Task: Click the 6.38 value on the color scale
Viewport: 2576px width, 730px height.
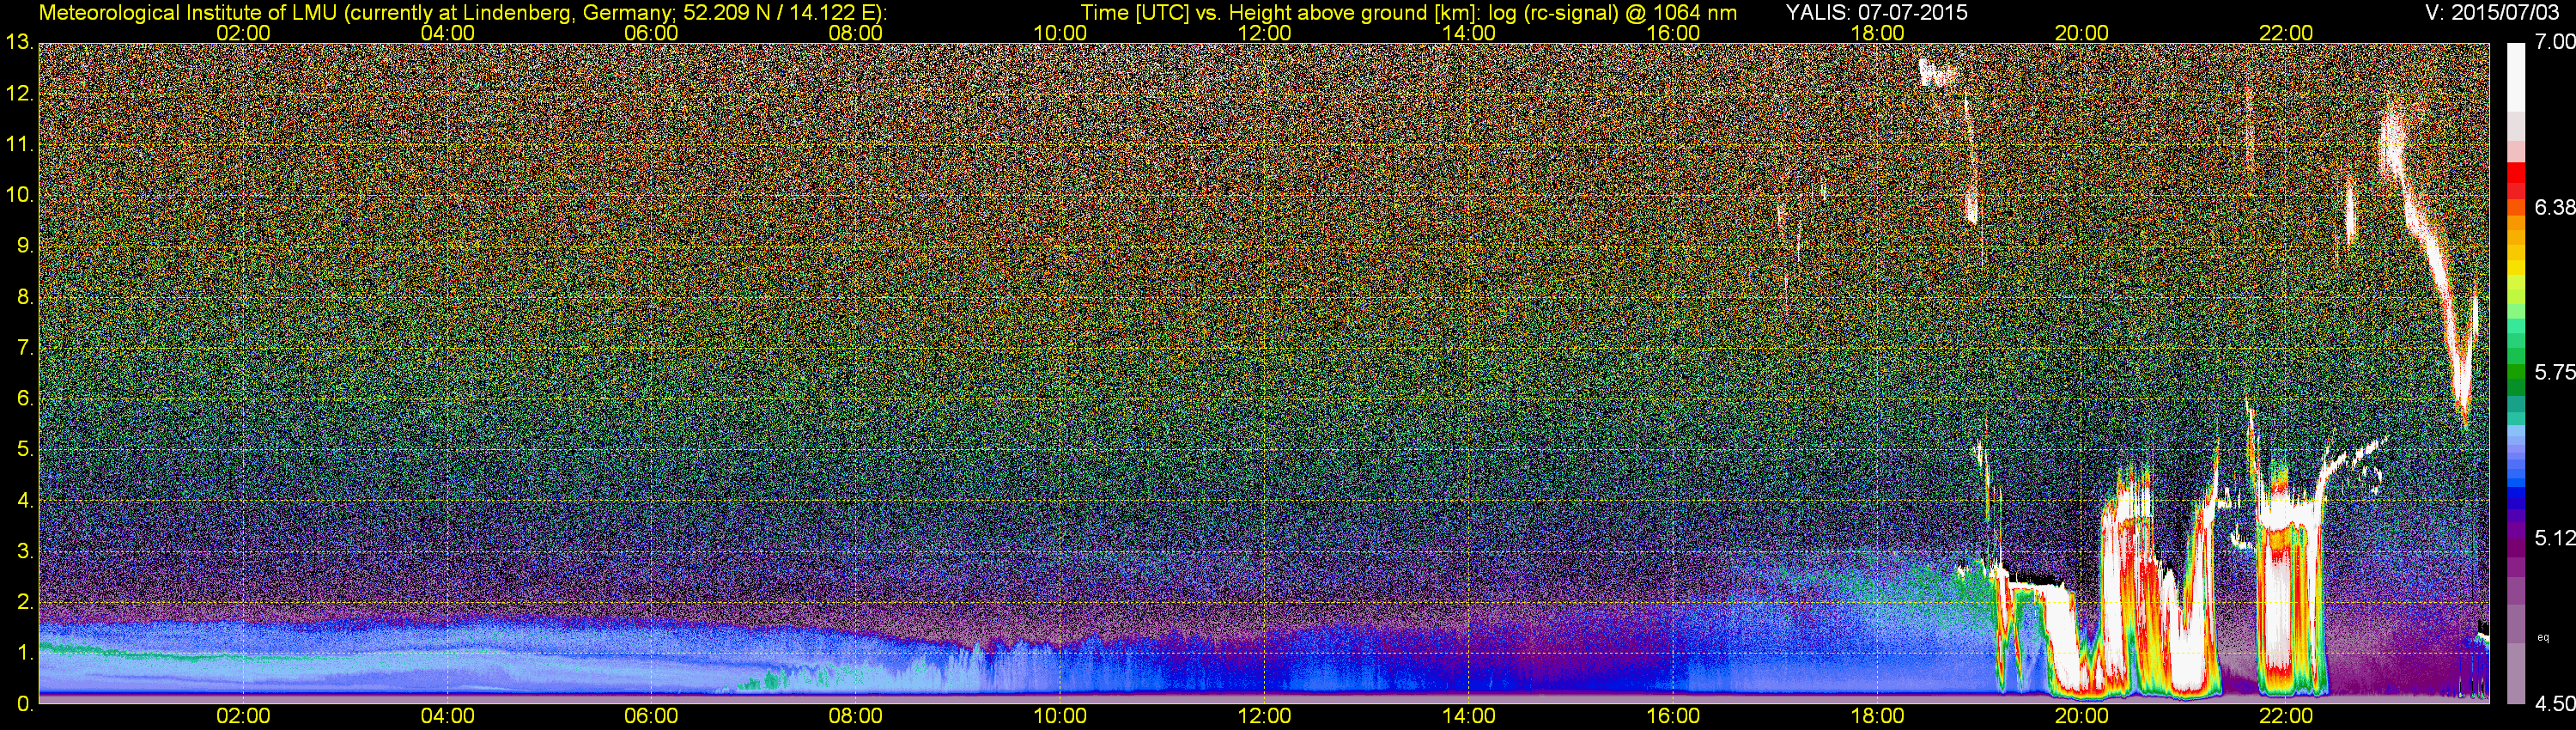Action: point(2555,208)
